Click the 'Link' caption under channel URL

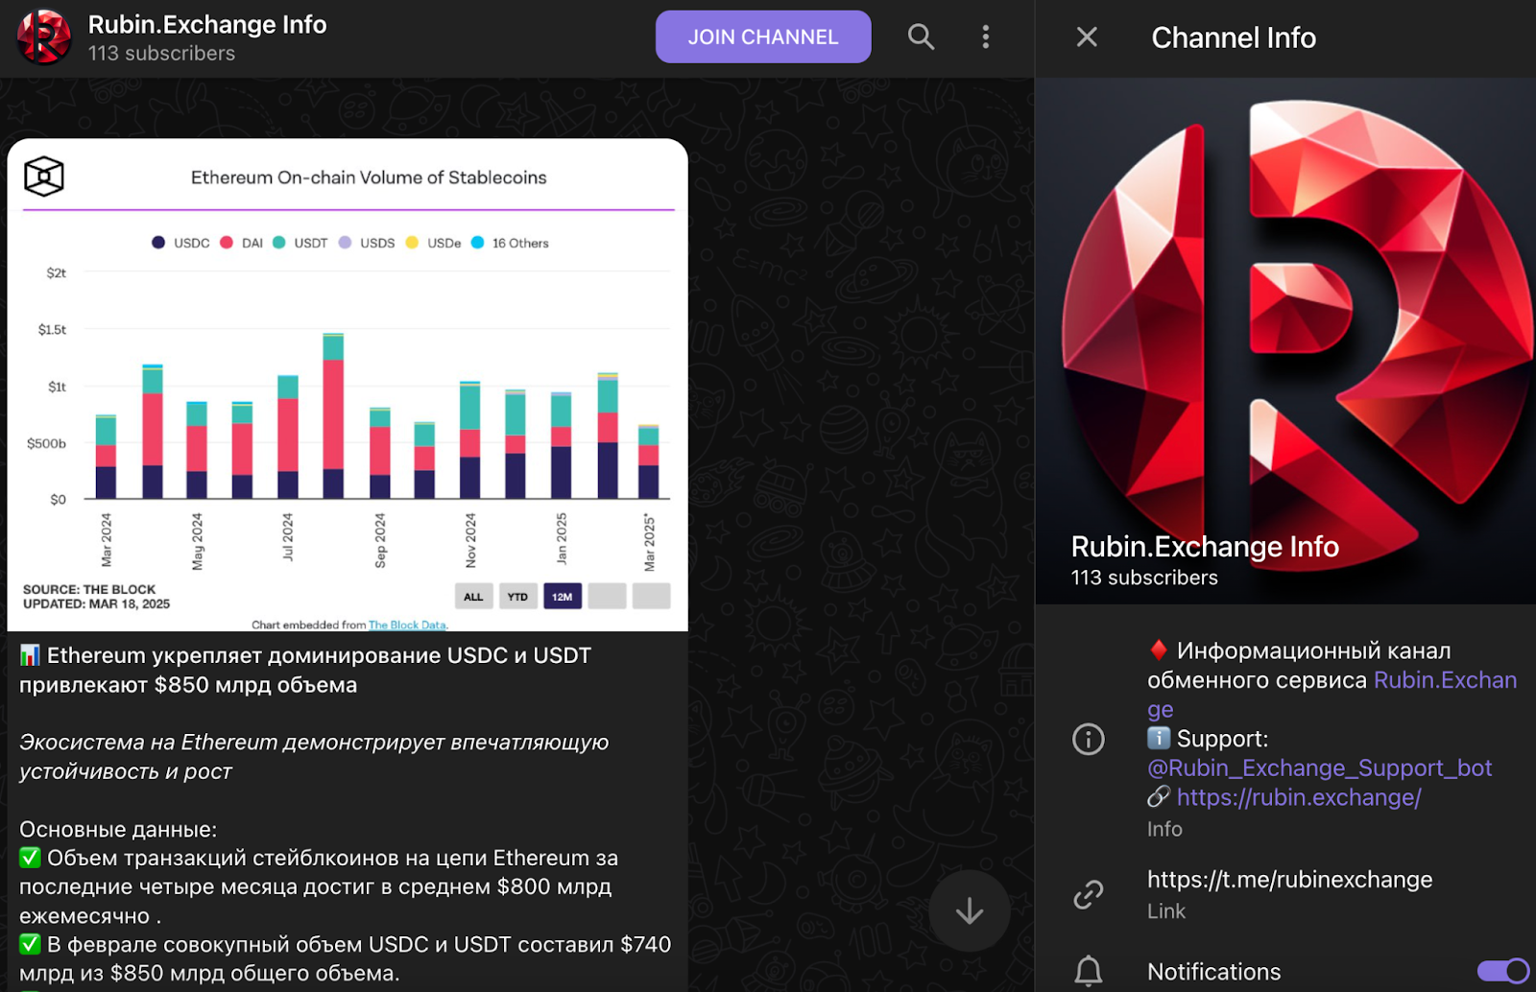pos(1166,911)
